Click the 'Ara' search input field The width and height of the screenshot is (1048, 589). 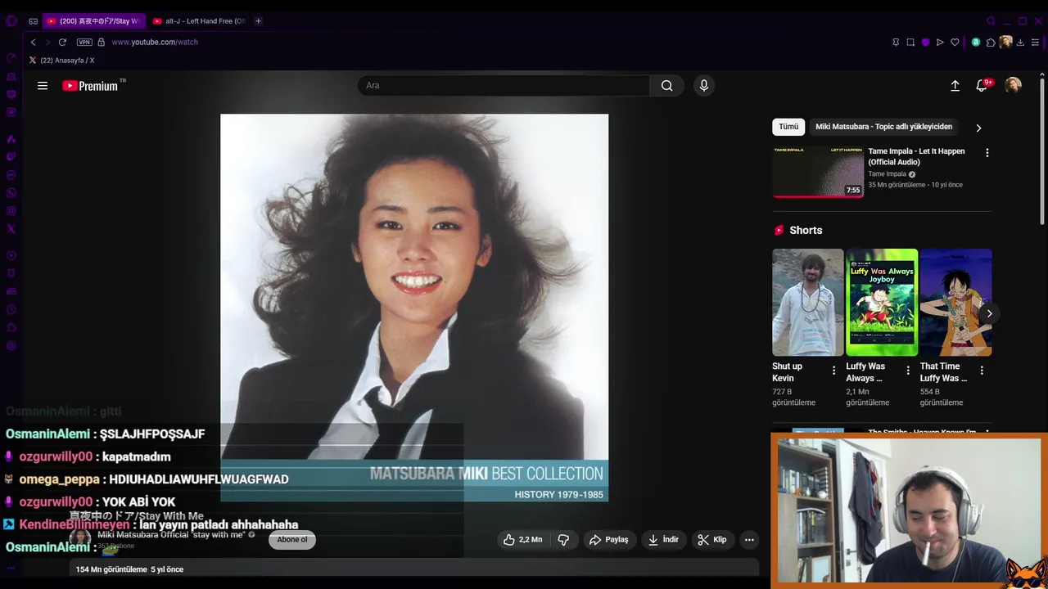click(x=504, y=86)
